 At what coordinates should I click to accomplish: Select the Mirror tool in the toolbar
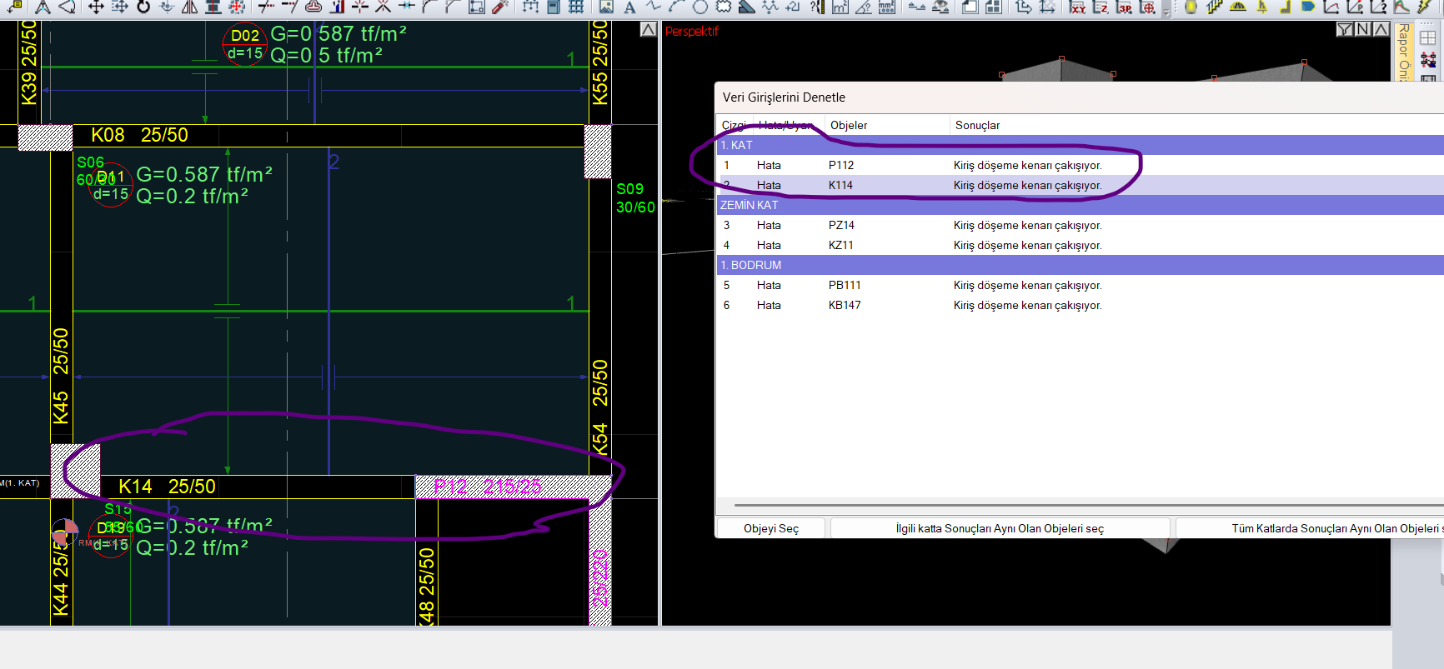pyautogui.click(x=190, y=7)
